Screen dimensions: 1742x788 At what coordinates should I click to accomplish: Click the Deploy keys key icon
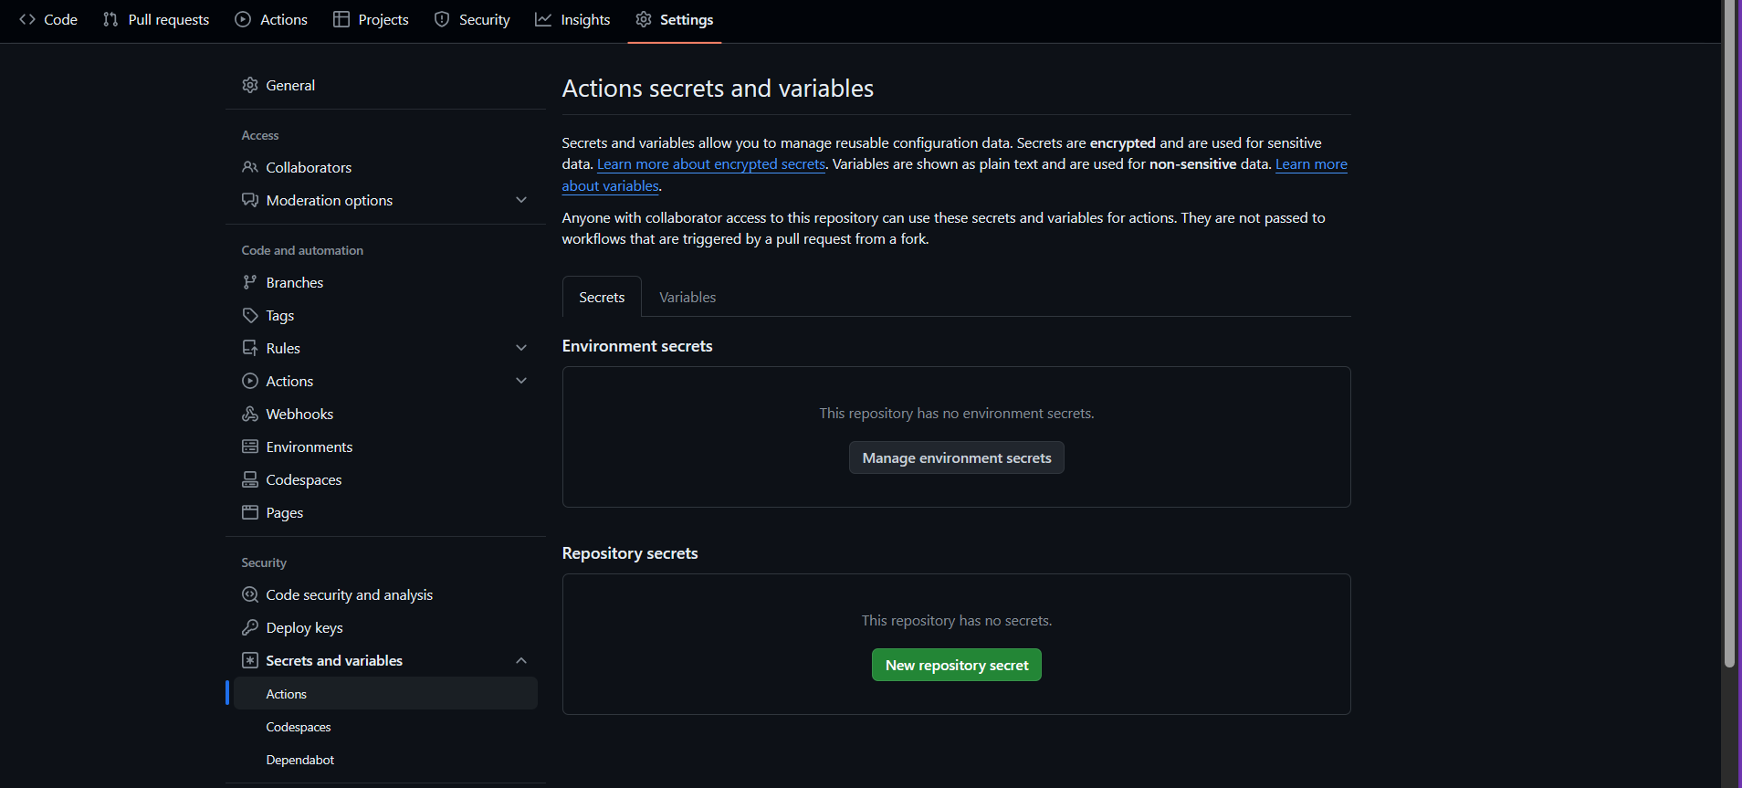[x=250, y=627]
